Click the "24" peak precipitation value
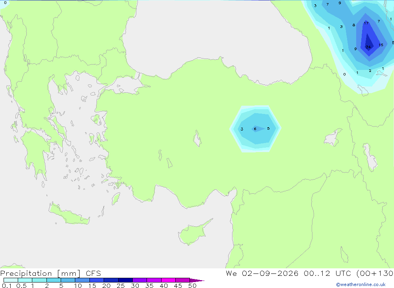Viewport: 394px width, 288px height. (368, 47)
